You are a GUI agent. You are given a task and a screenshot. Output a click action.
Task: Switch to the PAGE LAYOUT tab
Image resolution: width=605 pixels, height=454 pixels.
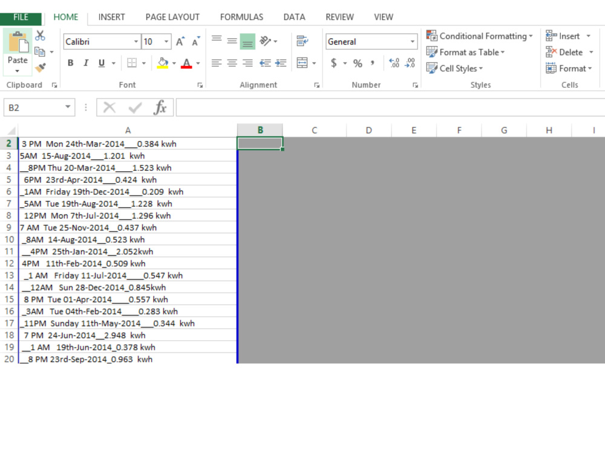coord(172,18)
